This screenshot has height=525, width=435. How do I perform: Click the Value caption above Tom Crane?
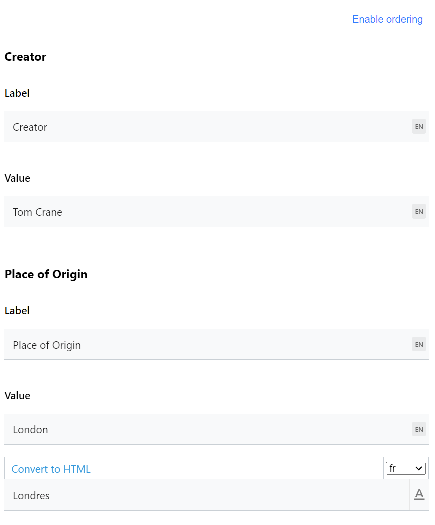tap(17, 178)
